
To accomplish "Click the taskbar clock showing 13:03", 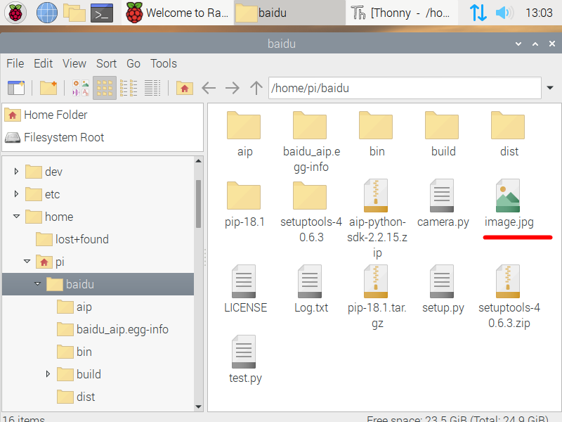I will pyautogui.click(x=539, y=13).
